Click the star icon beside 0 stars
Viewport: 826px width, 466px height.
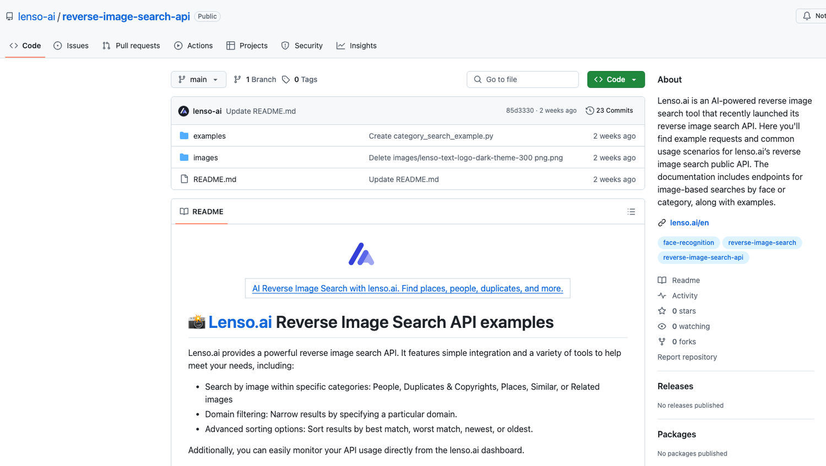(x=662, y=311)
